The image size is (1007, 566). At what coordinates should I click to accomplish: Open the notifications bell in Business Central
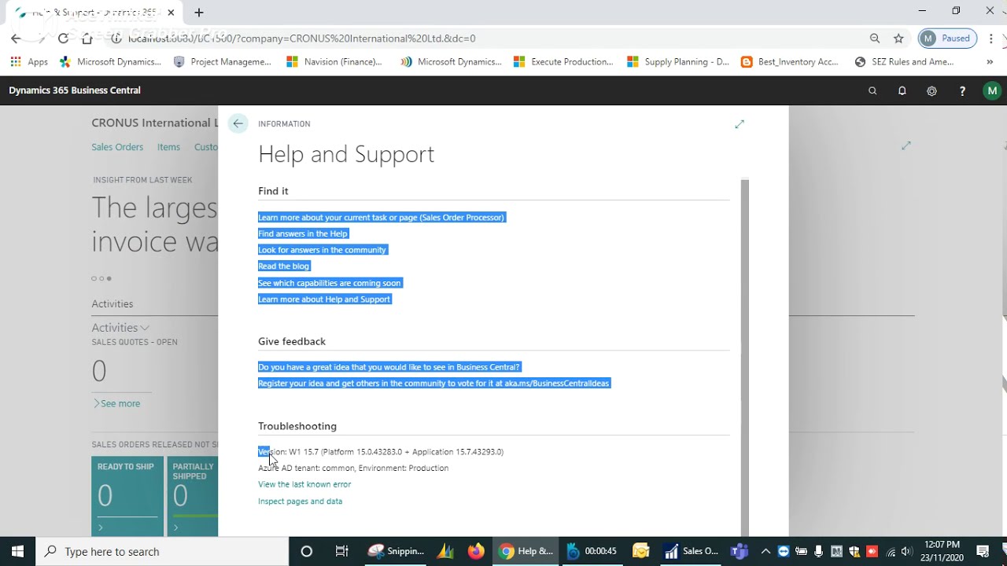coord(902,90)
